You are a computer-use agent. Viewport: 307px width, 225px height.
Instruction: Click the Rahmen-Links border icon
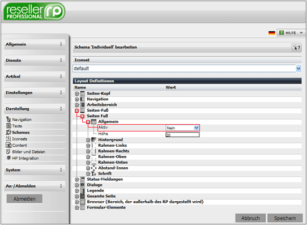(x=94, y=145)
